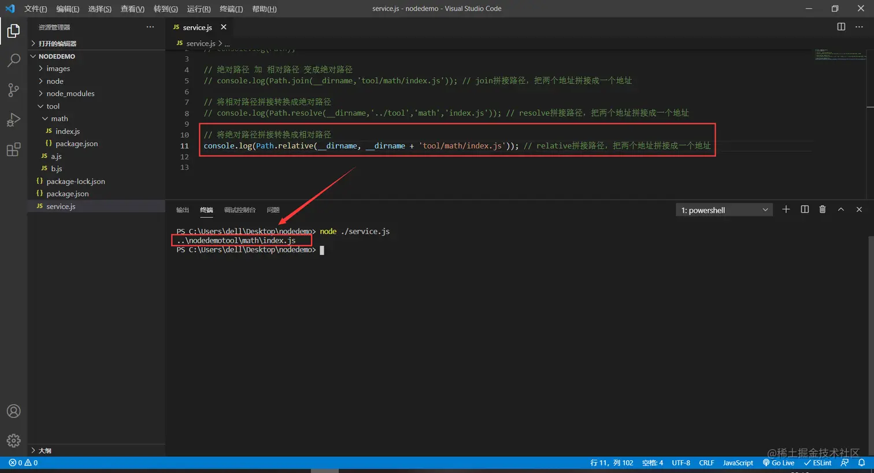Open the Extensions view
The width and height of the screenshot is (874, 473).
pos(13,149)
